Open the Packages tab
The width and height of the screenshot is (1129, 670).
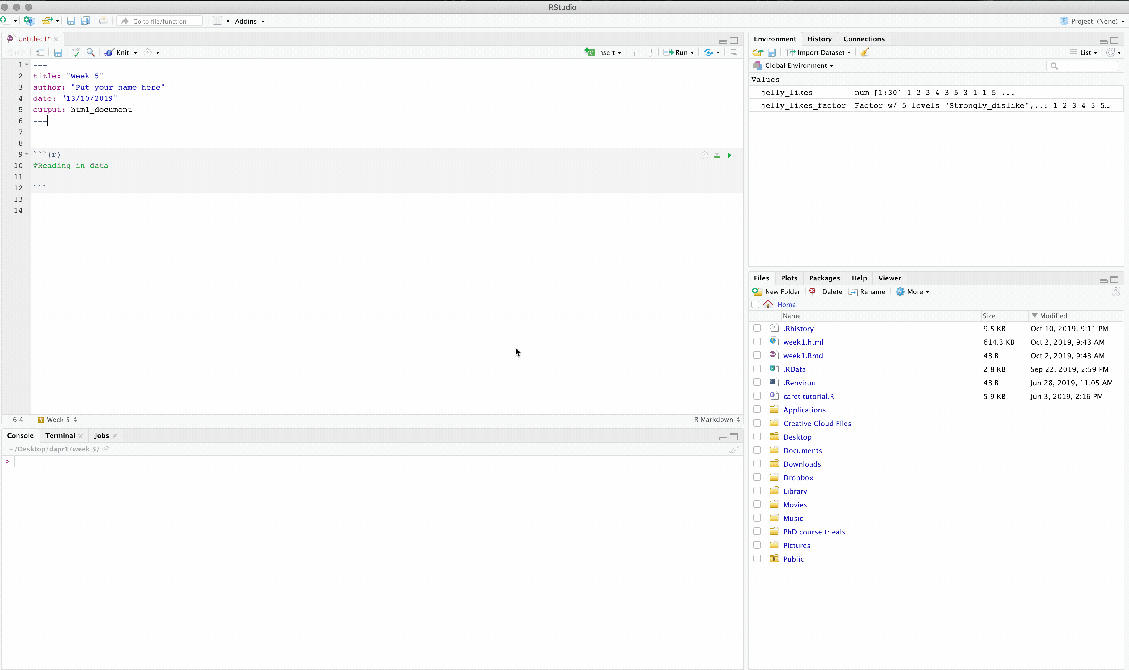(x=824, y=278)
